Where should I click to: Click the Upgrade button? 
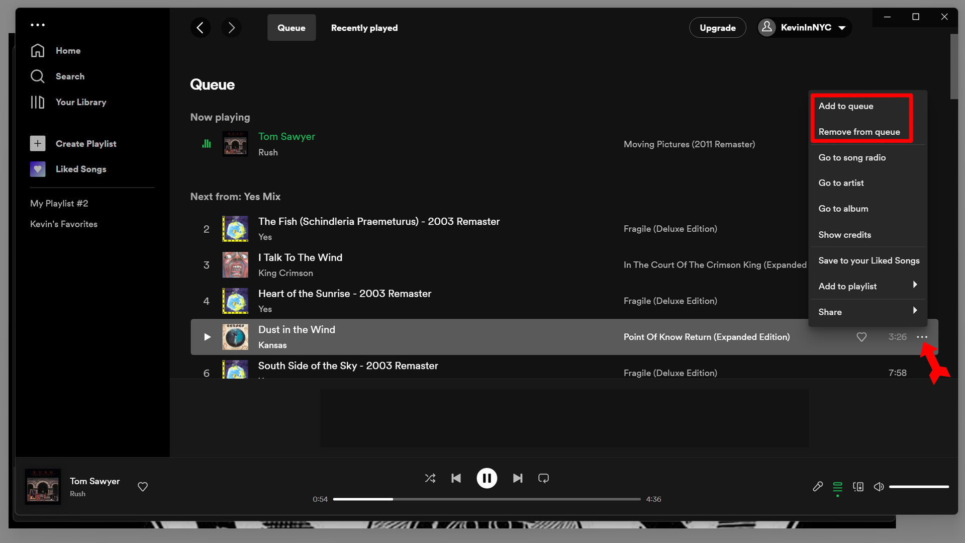click(x=718, y=27)
